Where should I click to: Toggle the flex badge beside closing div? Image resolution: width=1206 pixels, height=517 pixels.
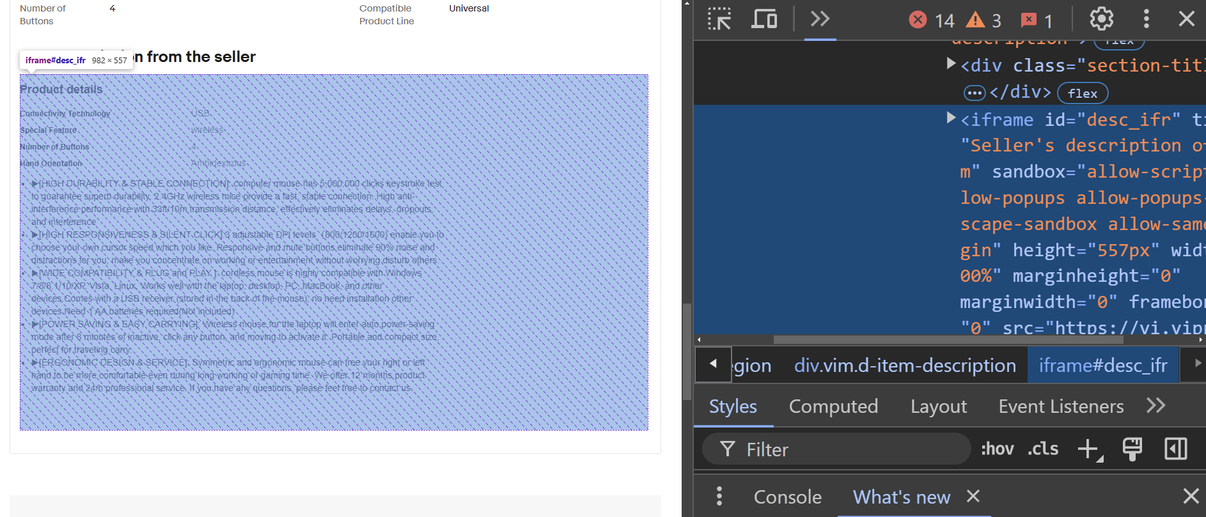[1083, 93]
